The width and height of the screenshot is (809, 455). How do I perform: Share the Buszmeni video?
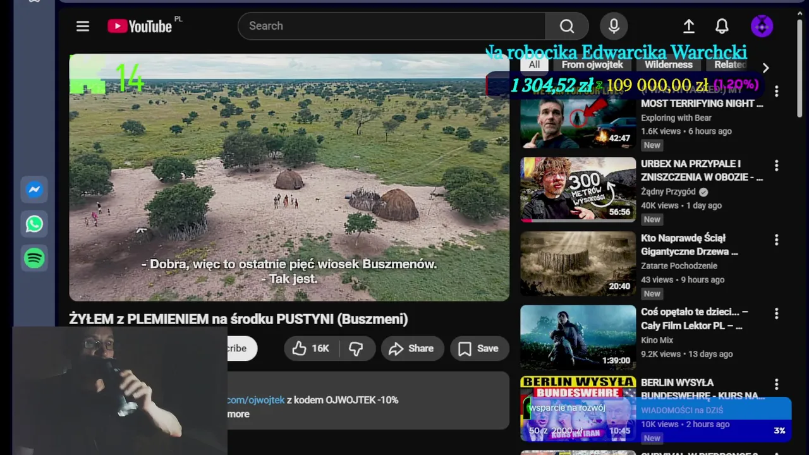[x=411, y=348]
